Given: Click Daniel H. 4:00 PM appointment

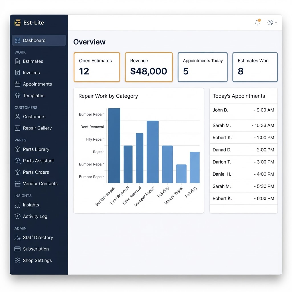Looking at the screenshot, I should 244,174.
